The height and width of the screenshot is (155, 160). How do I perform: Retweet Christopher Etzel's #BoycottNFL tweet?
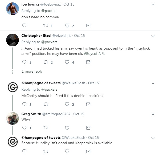[x=46, y=62]
